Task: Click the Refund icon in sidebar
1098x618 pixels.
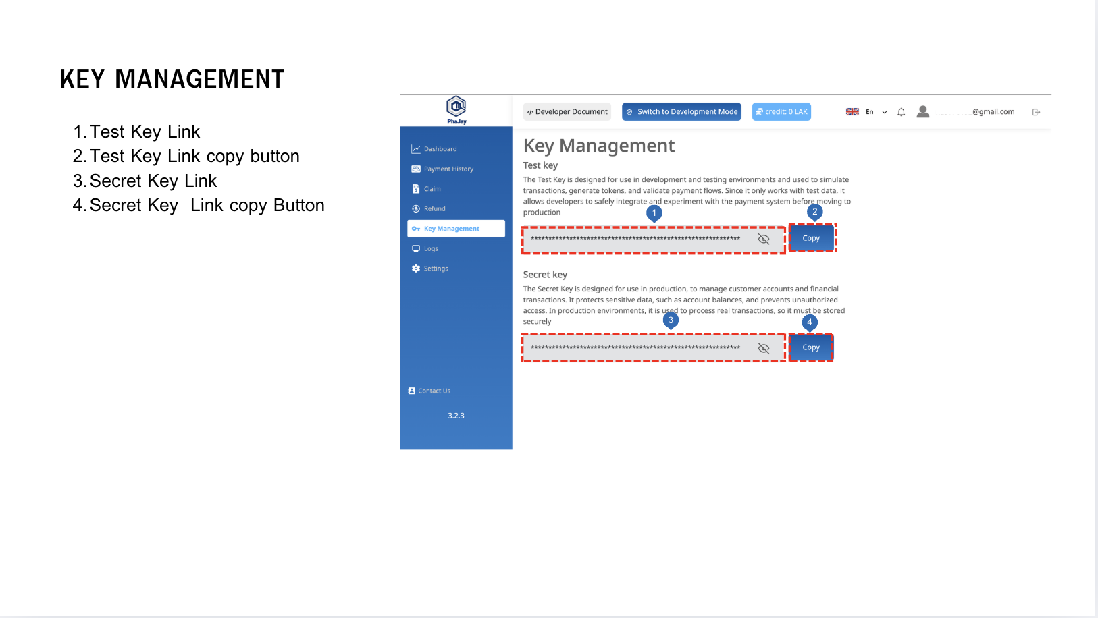Action: pyautogui.click(x=416, y=209)
